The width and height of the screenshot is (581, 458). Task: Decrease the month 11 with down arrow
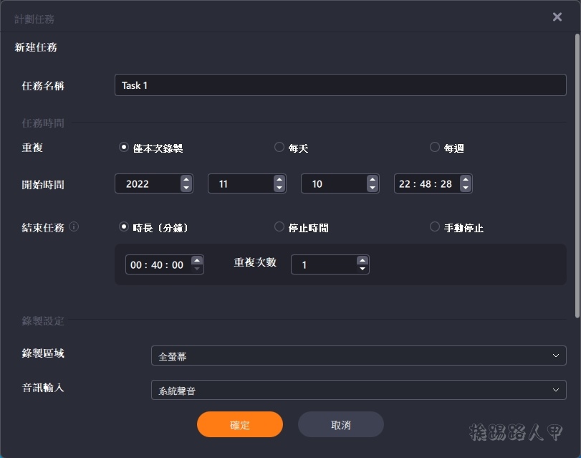[279, 189]
